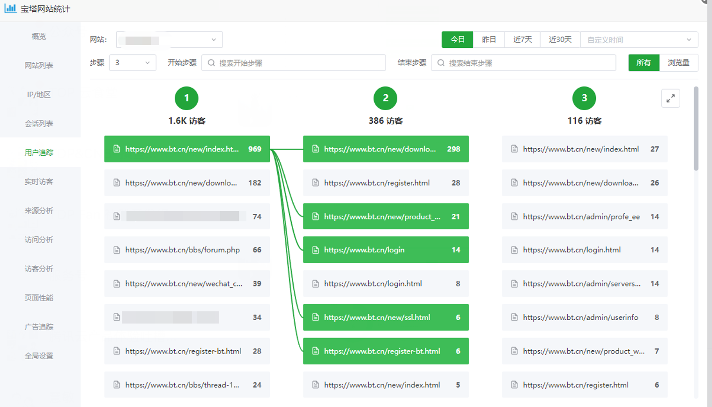Click page icon of bt.cn/login 14 row

(x=315, y=250)
